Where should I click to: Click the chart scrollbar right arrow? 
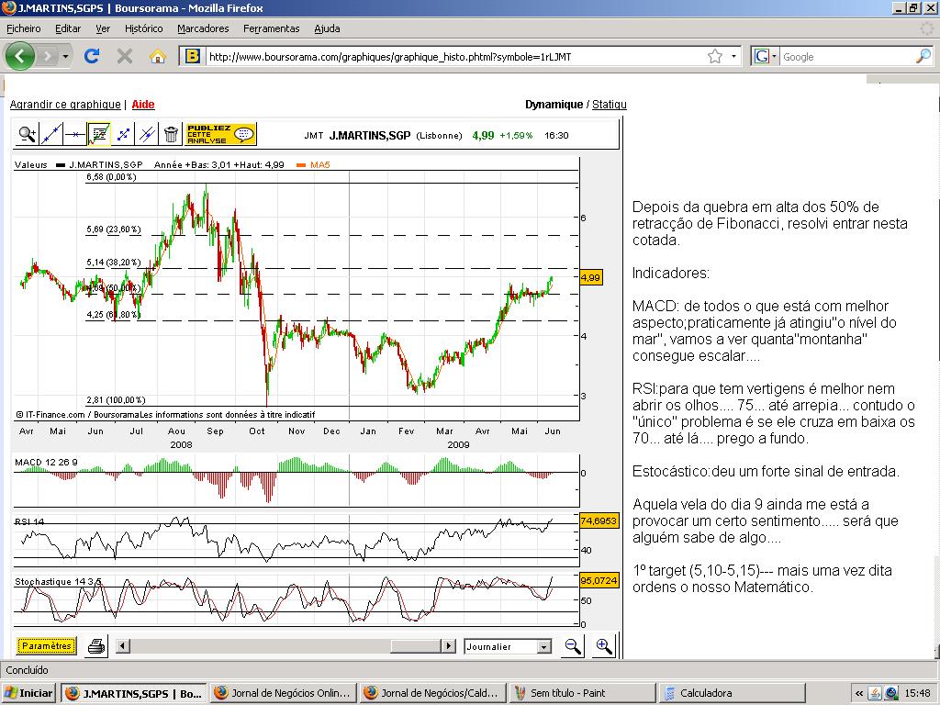448,645
